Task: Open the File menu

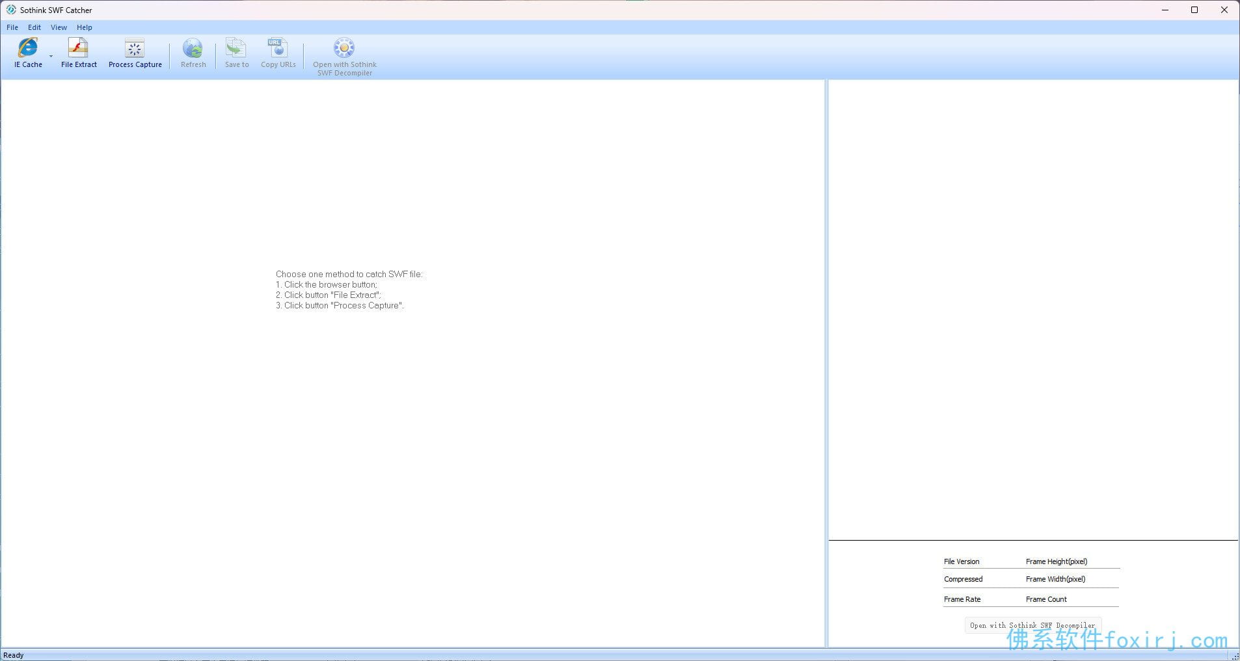Action: coord(12,27)
